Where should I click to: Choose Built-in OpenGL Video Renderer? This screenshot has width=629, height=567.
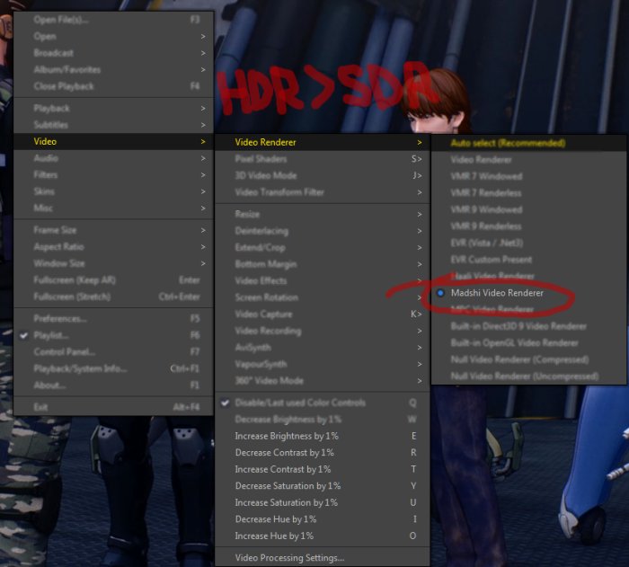pos(529,342)
